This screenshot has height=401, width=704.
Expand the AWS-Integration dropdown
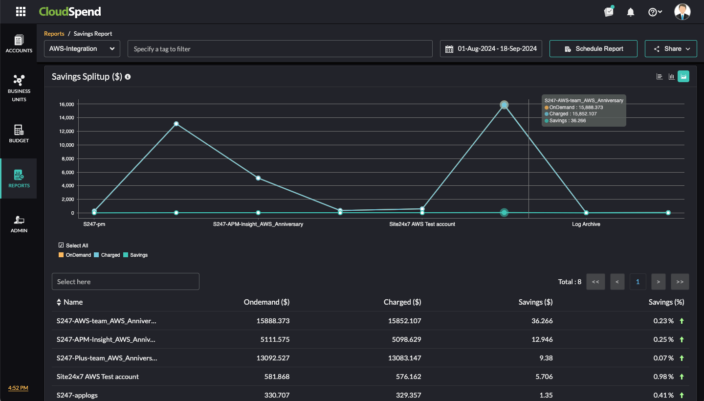click(82, 49)
